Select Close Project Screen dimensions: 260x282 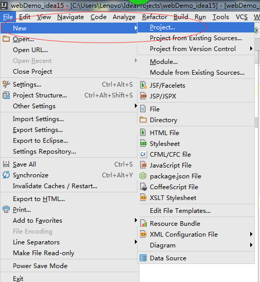click(x=69, y=72)
